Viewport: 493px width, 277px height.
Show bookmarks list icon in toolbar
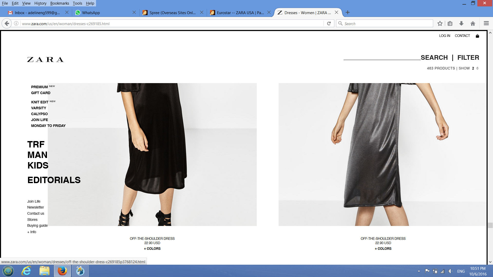pyautogui.click(x=450, y=24)
